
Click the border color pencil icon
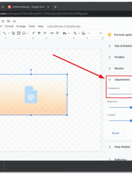click(34, 33)
